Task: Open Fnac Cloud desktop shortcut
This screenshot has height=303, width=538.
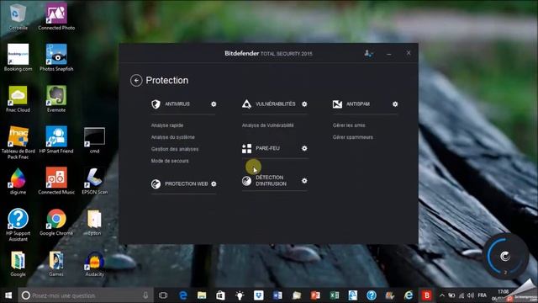Action: point(18,99)
